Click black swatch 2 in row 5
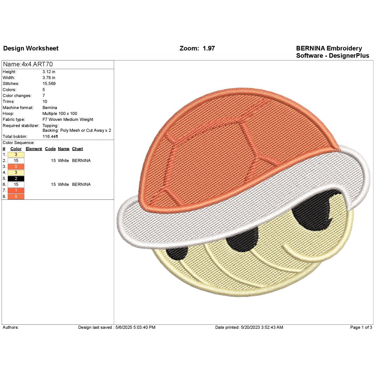 click(16, 179)
